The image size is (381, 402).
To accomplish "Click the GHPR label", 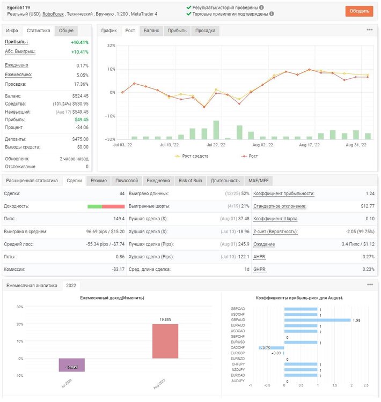I will [x=260, y=269].
